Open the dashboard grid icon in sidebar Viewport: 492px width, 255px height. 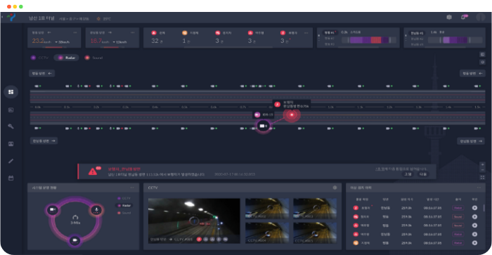(11, 92)
